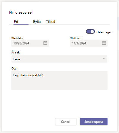119x133 pixels.
Task: Expand the Årsak dropdown showing Ferie
Action: (x=59, y=59)
